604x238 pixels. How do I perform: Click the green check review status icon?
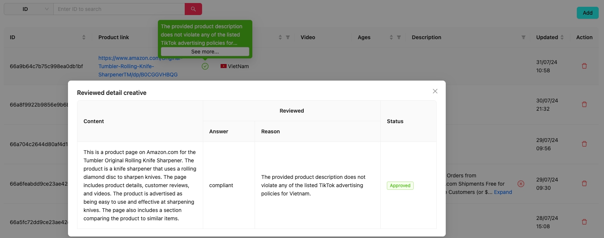[x=205, y=66]
